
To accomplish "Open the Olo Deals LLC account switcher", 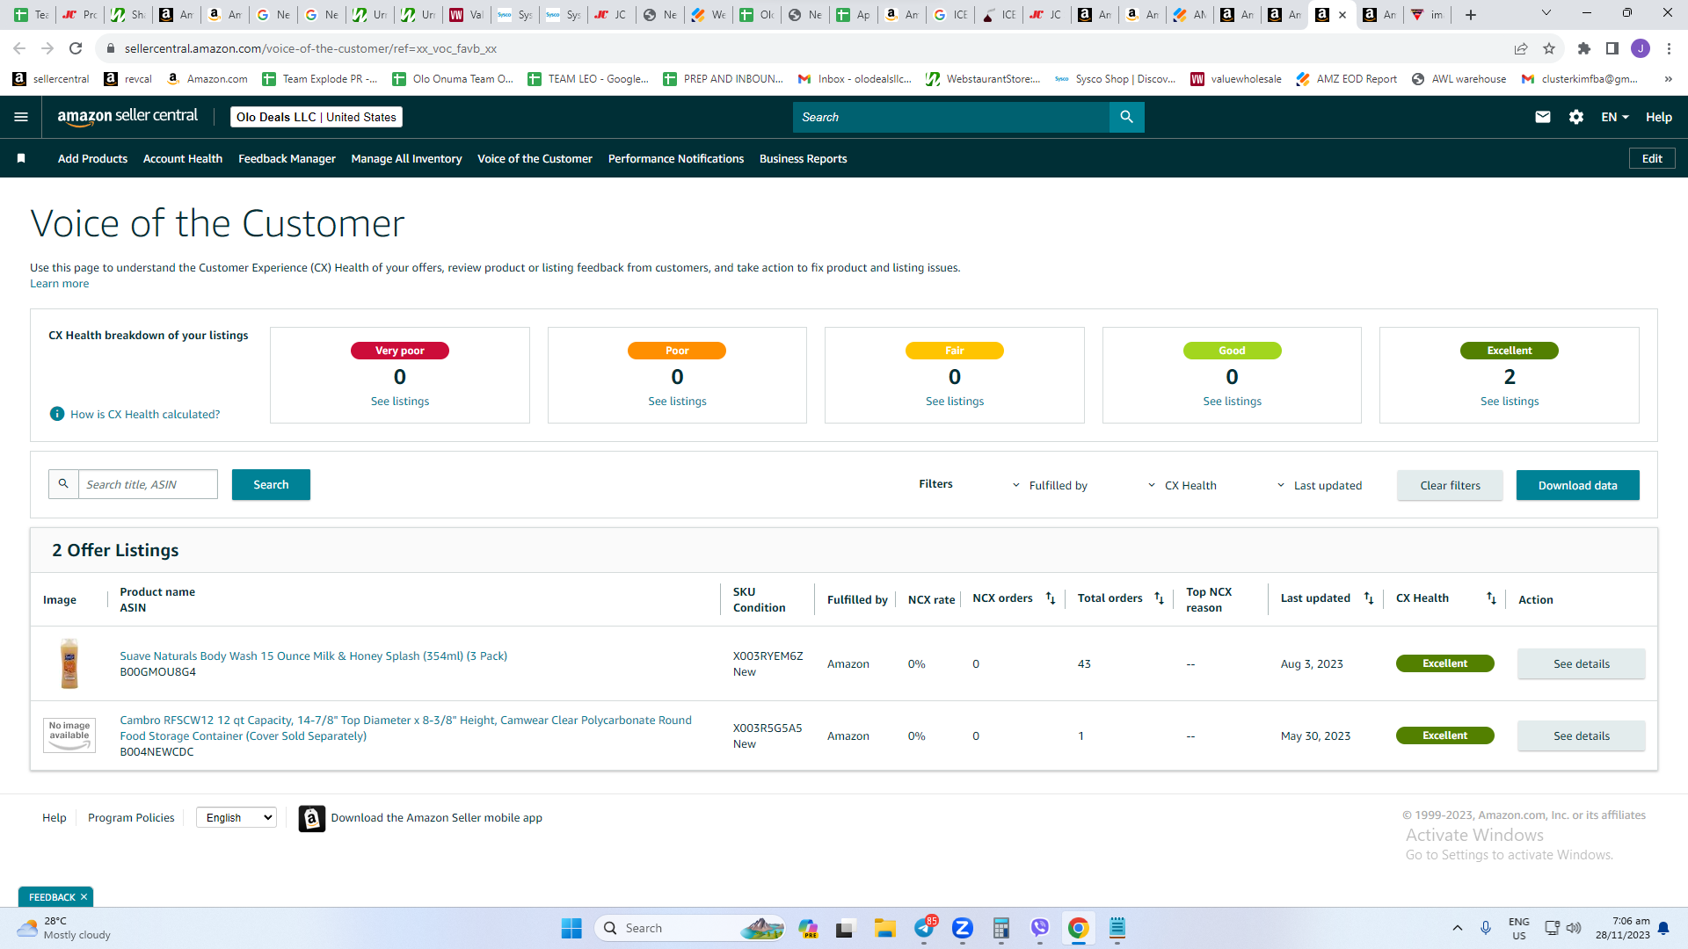I will [x=316, y=117].
